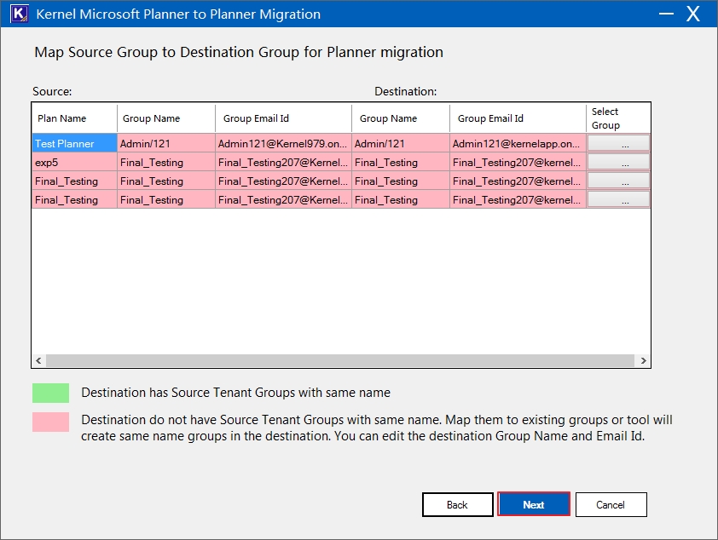Edit destination Final_Testing group in exp5 row
The image size is (718, 540).
pos(401,163)
